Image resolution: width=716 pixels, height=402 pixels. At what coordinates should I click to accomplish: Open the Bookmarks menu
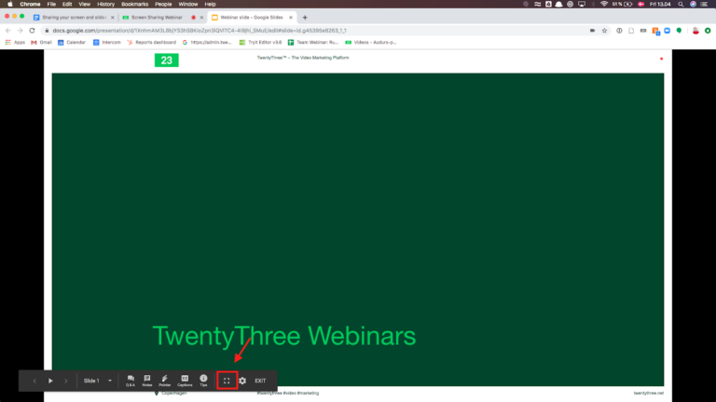[x=134, y=4]
